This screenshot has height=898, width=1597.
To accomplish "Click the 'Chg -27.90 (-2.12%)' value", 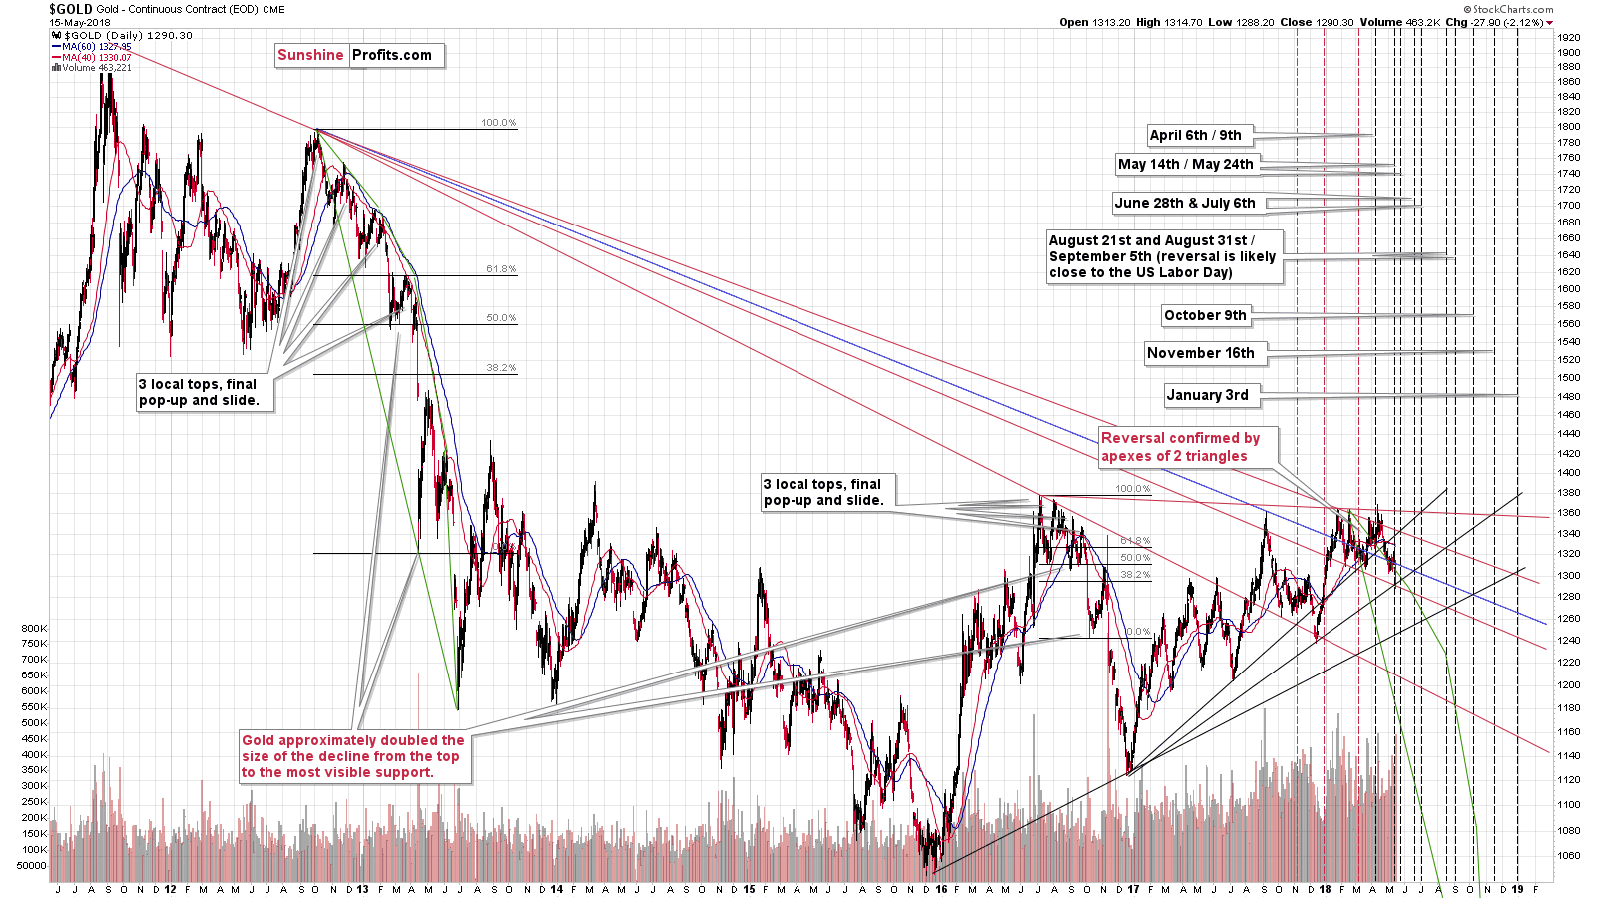I will [x=1493, y=23].
